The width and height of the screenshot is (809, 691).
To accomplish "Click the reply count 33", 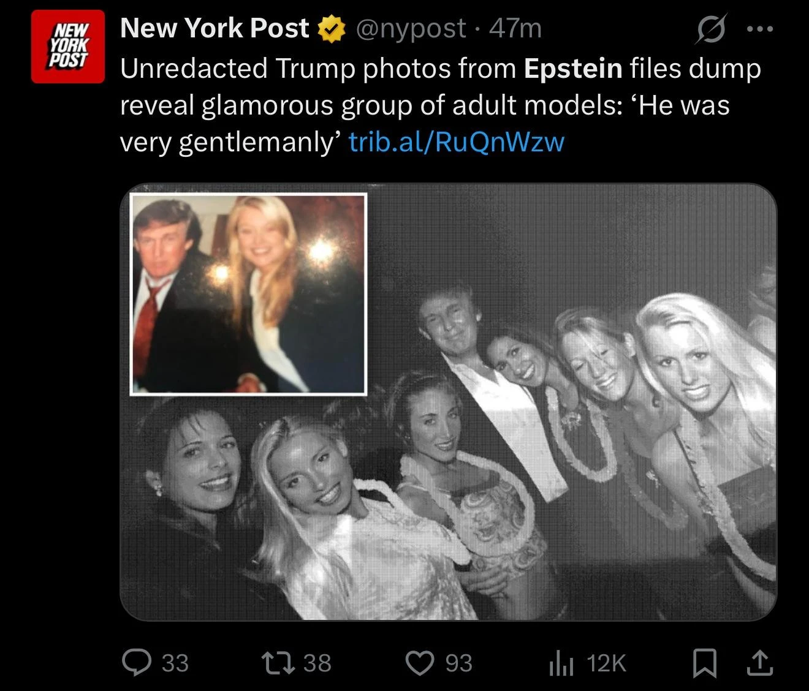I will pos(175,663).
